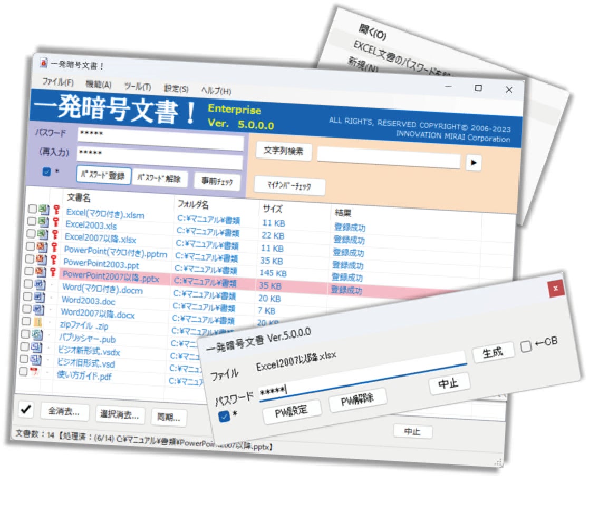Click the Excel icon beside Excel(マクロ付き).xlsm
589x515 pixels.
coord(44,209)
